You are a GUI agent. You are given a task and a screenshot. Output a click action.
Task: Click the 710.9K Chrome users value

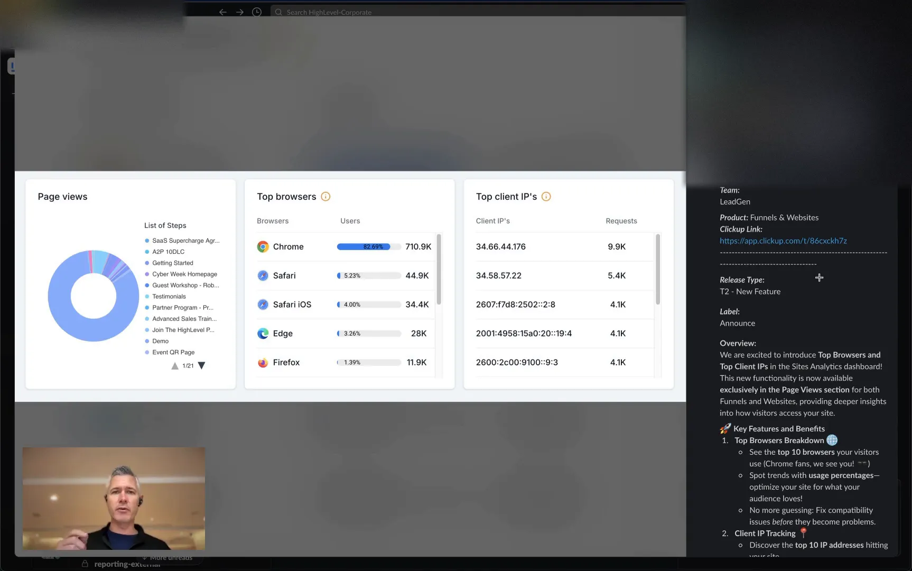point(418,246)
